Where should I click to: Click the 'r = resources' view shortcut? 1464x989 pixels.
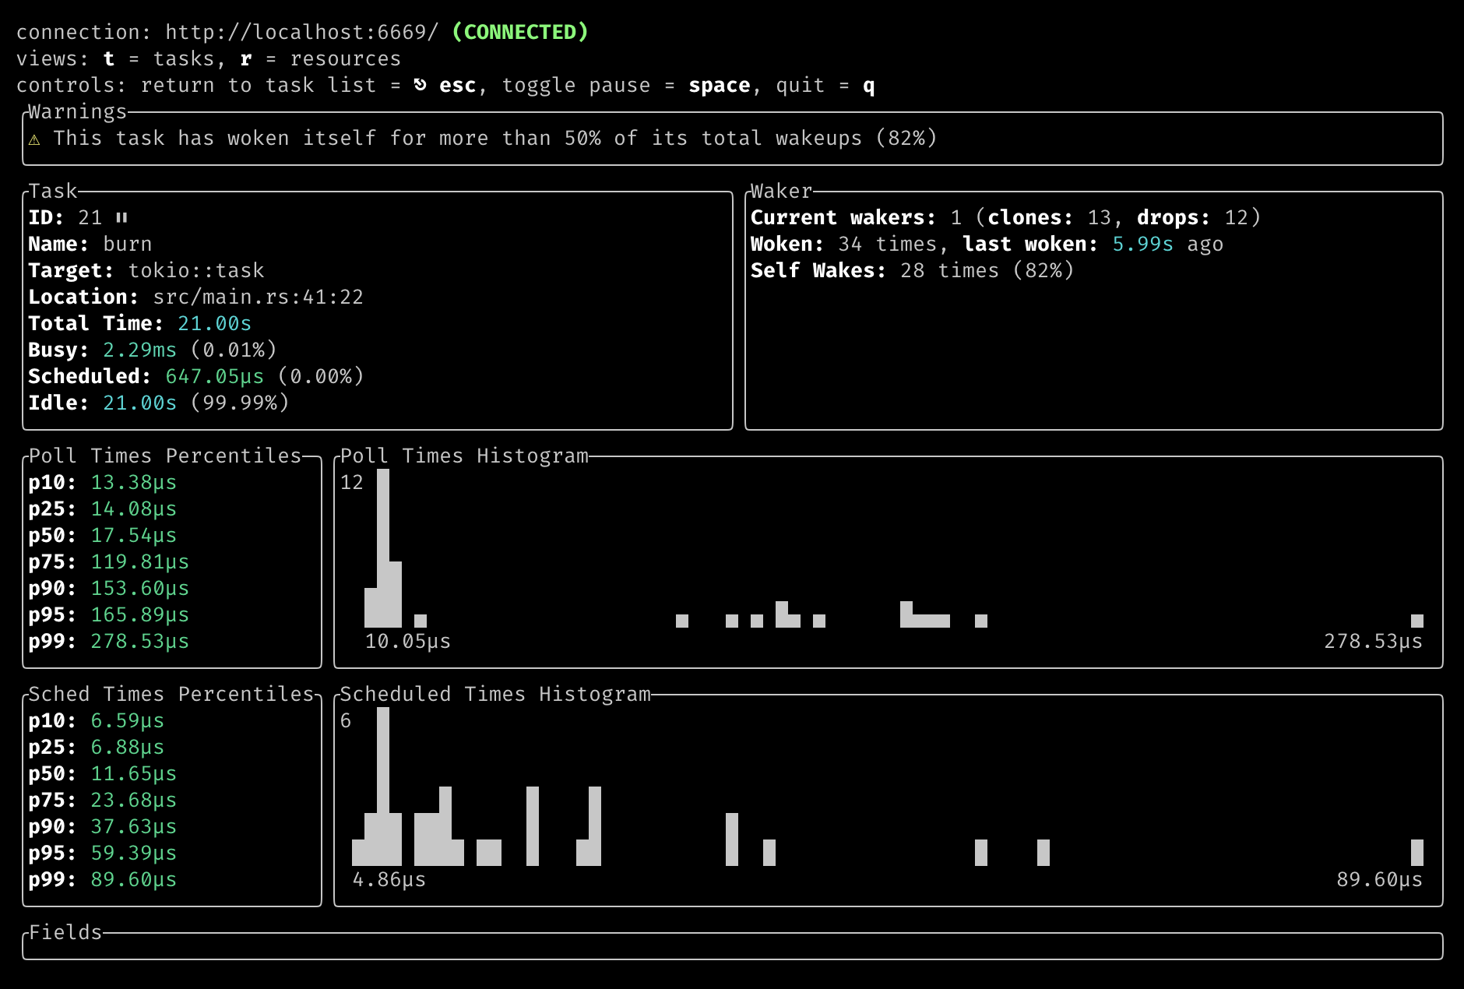pyautogui.click(x=321, y=59)
